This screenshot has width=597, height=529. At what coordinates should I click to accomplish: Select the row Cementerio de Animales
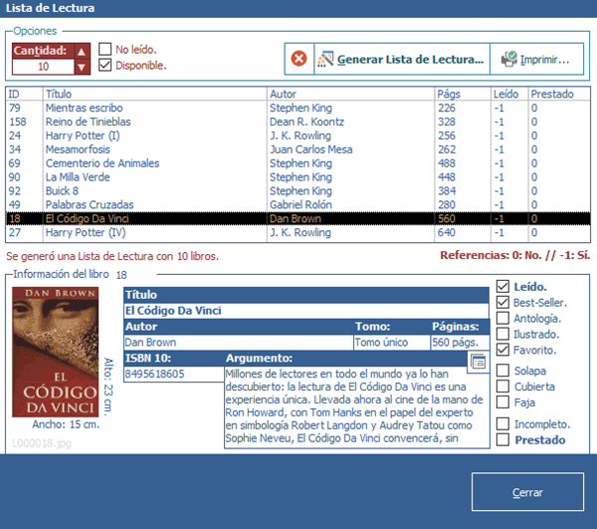(x=298, y=163)
